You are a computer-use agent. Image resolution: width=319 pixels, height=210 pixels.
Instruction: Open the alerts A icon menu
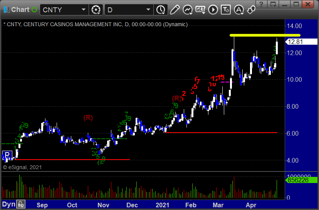pos(239,10)
